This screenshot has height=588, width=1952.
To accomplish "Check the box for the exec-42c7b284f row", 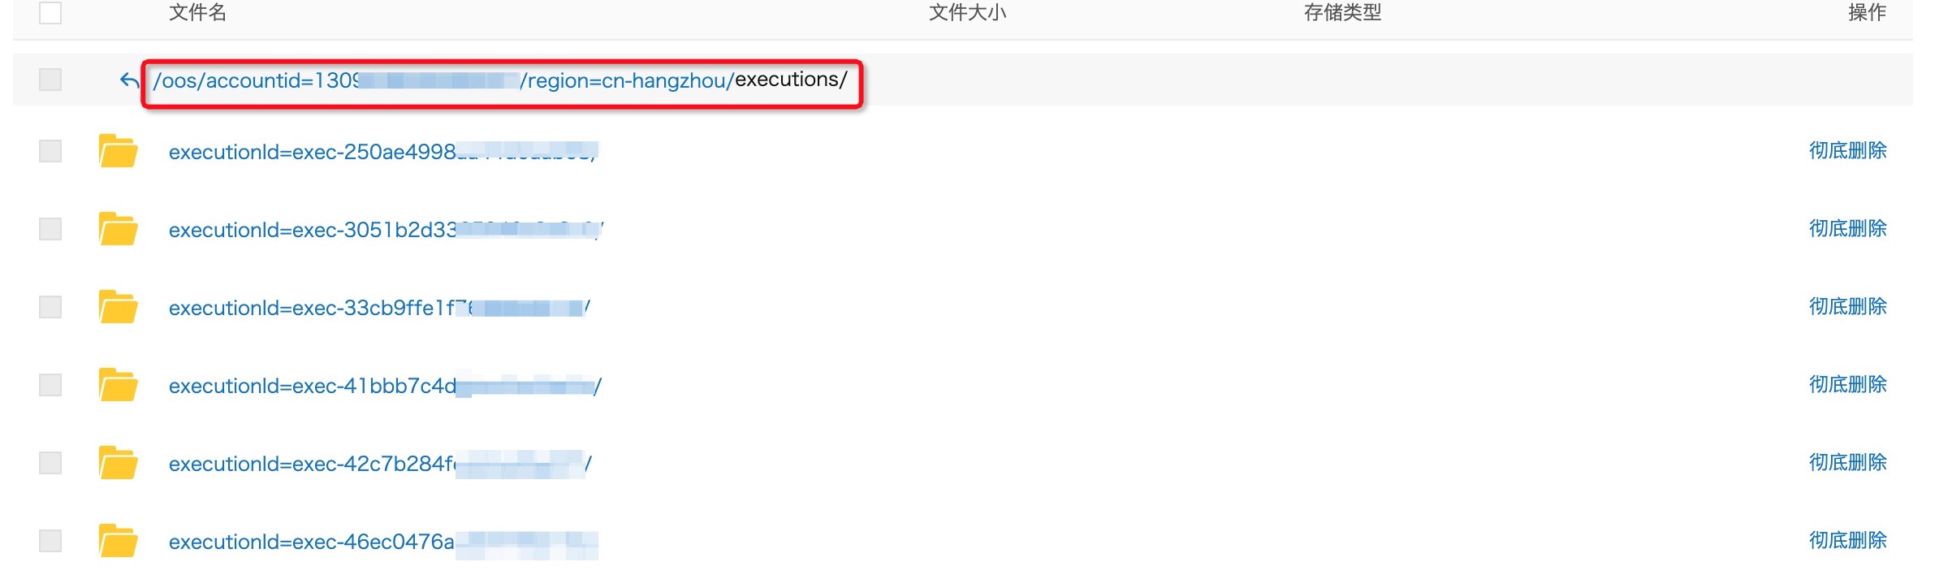I will 50,463.
